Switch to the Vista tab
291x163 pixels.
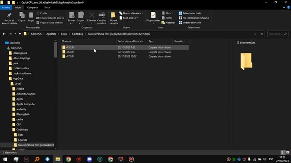(x=47, y=8)
